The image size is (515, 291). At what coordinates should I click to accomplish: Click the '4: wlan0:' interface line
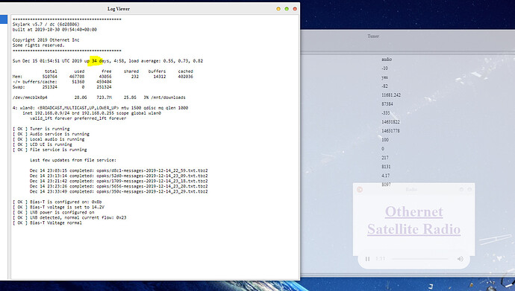pyautogui.click(x=100, y=108)
